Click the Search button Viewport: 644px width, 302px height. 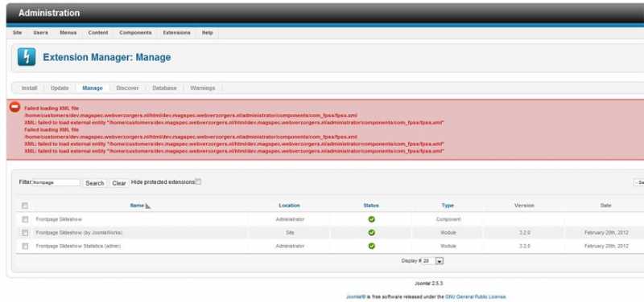pos(94,183)
